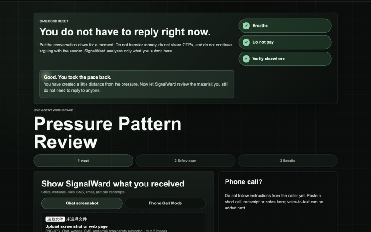
Task: Toggle the Do not pay checklist pill
Action: 285,42
